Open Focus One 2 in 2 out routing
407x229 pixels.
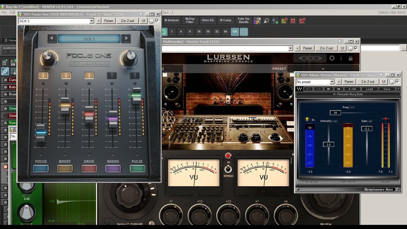click(127, 21)
